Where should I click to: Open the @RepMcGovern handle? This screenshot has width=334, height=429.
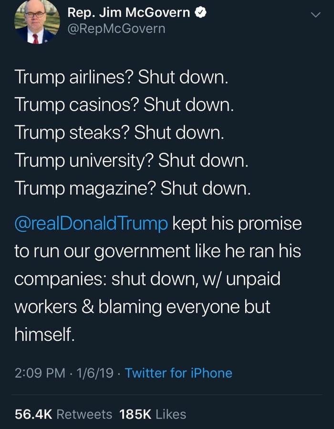tap(116, 29)
